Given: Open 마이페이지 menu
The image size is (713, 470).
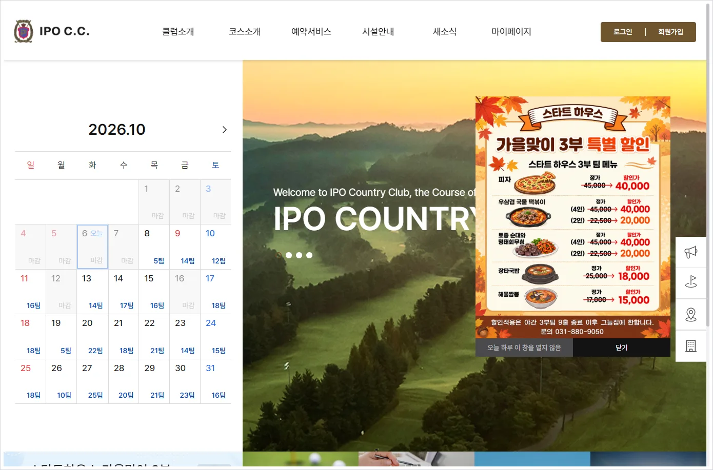Looking at the screenshot, I should (x=511, y=32).
